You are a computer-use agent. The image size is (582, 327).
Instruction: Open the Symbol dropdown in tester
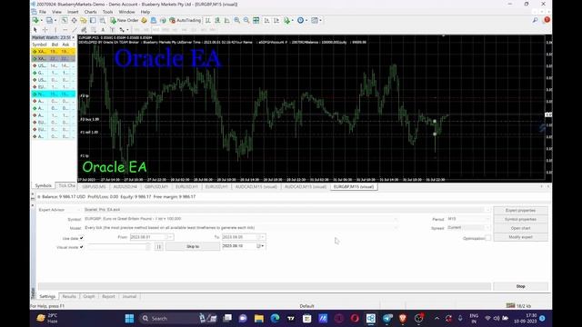tap(396, 219)
